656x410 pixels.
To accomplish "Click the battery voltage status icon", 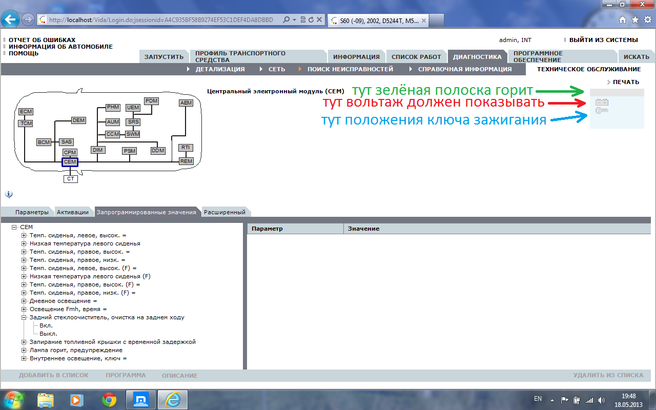I will click(602, 102).
